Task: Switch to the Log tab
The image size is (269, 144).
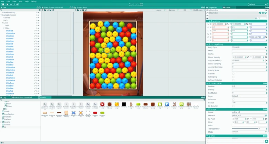Action: click(4, 97)
